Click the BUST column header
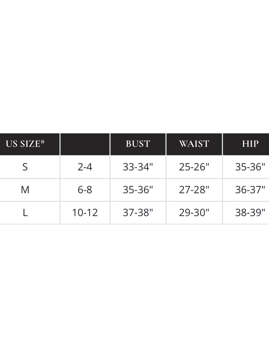 [x=138, y=144]
